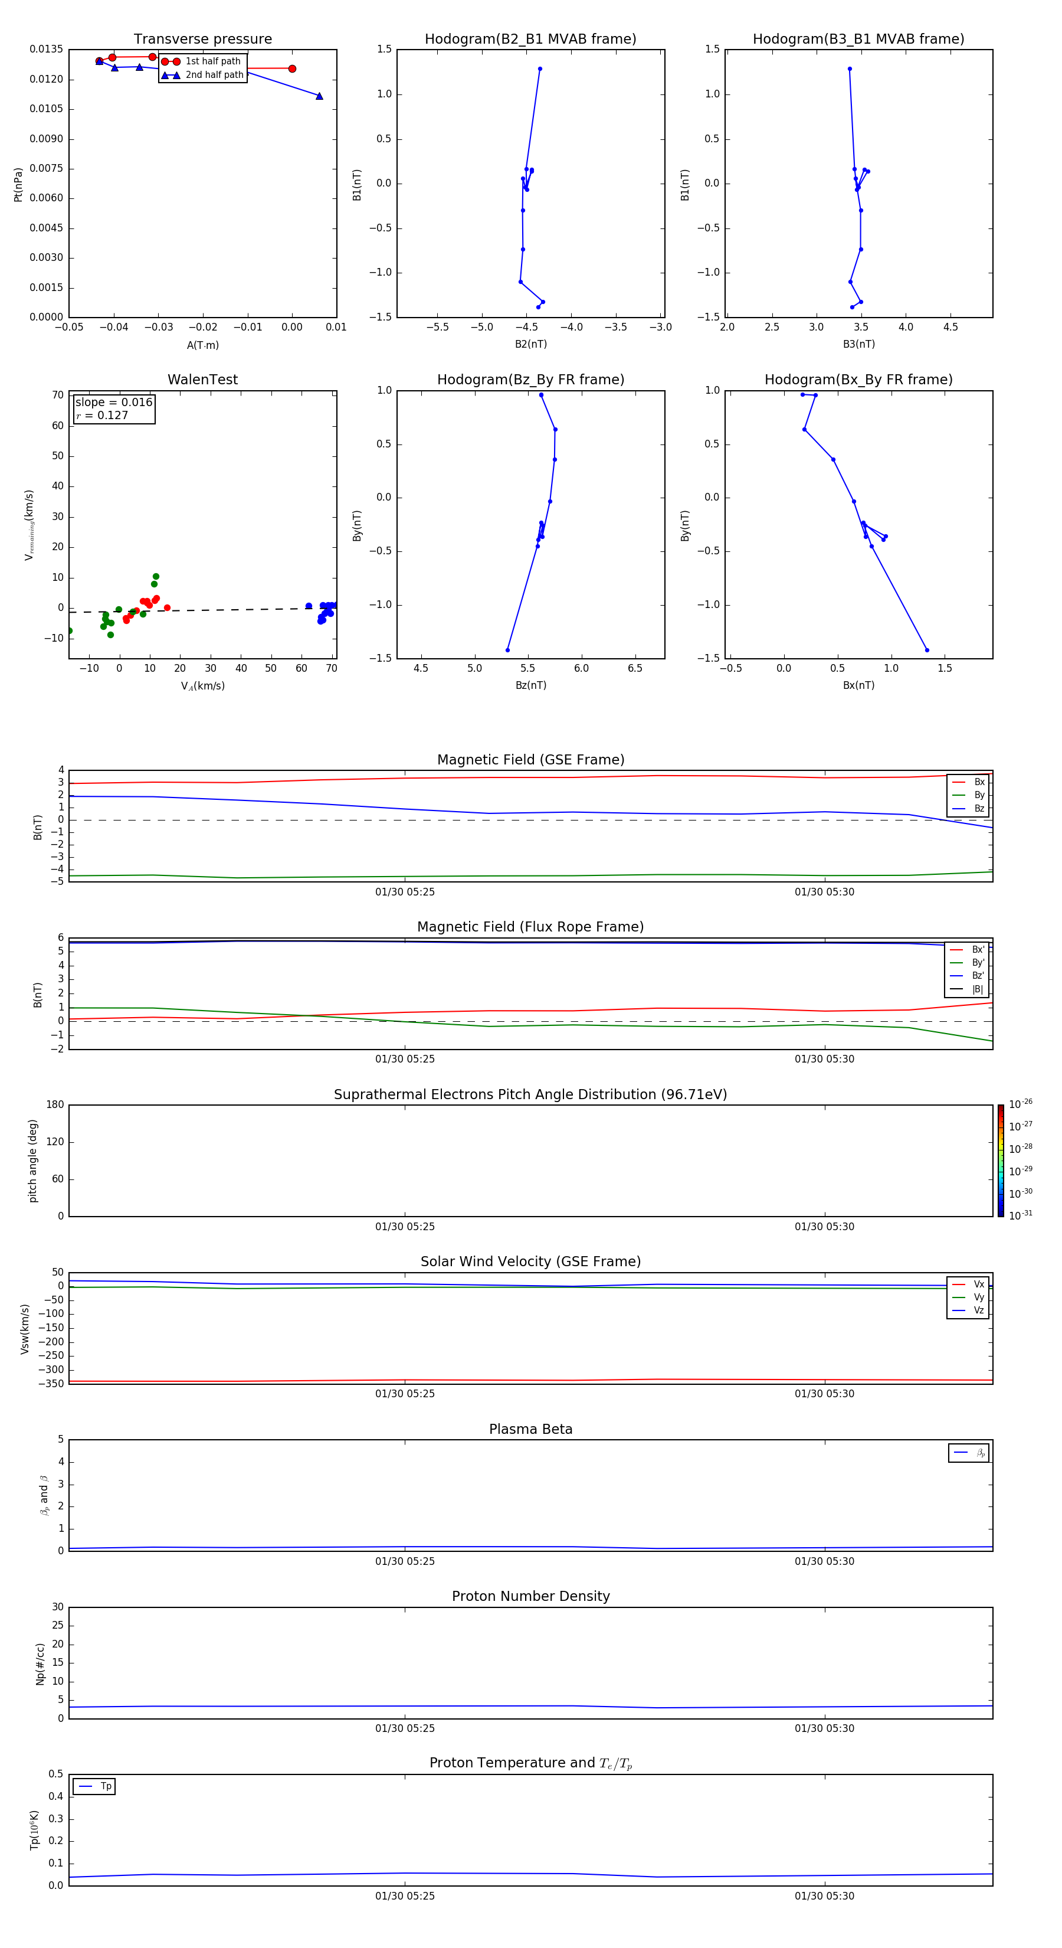Click the 10^-31 colorbar label

1021,1215
